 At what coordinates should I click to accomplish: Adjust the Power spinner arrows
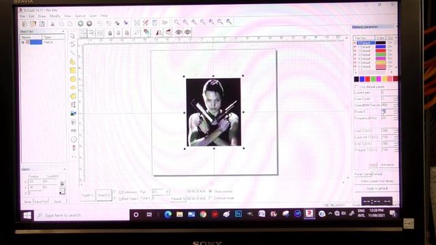pyautogui.click(x=395, y=112)
